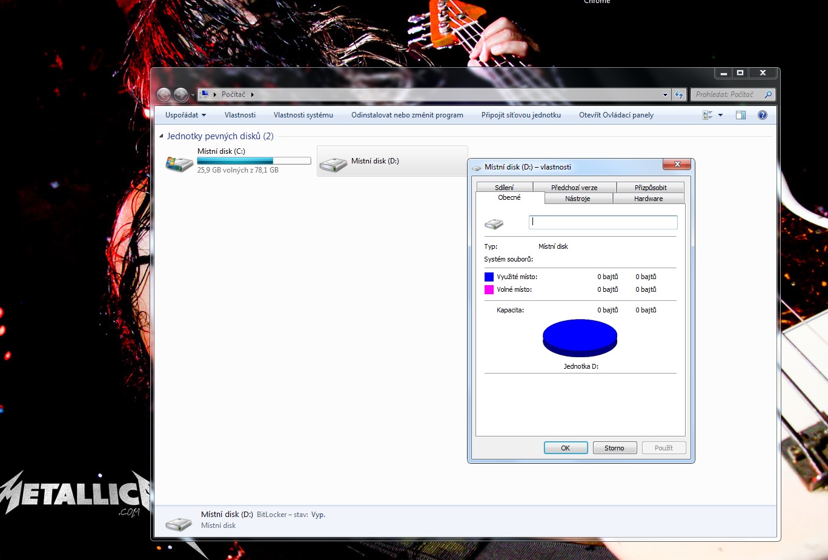Click Vlastnosti in the Explorer toolbar
Viewport: 828px width, 560px height.
pos(240,115)
